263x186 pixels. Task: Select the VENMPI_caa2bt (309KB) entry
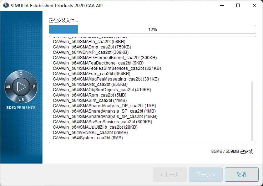point(91,52)
